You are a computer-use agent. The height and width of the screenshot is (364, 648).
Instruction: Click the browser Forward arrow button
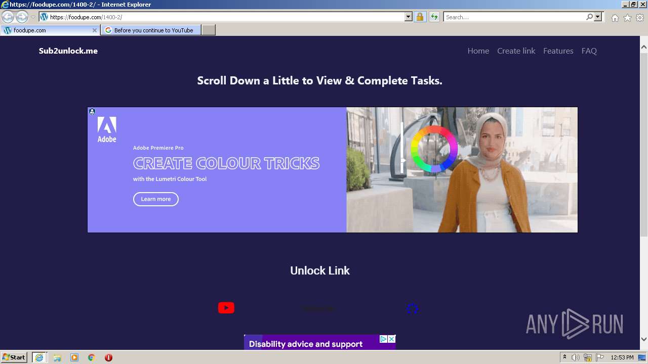tap(22, 17)
